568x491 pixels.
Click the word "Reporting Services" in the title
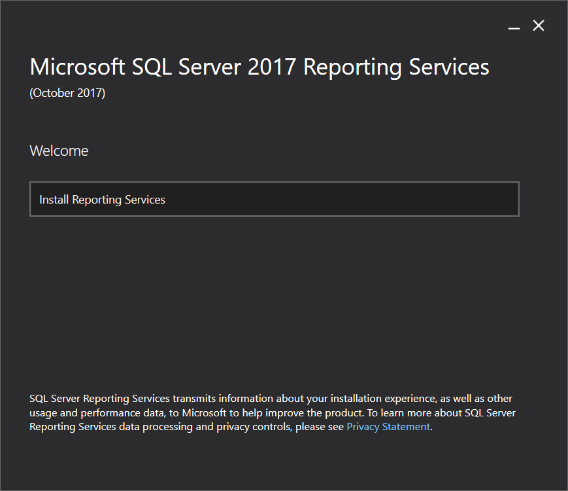coord(396,67)
